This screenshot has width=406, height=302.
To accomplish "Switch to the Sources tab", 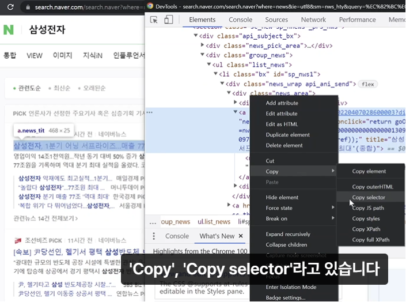I will [x=276, y=20].
